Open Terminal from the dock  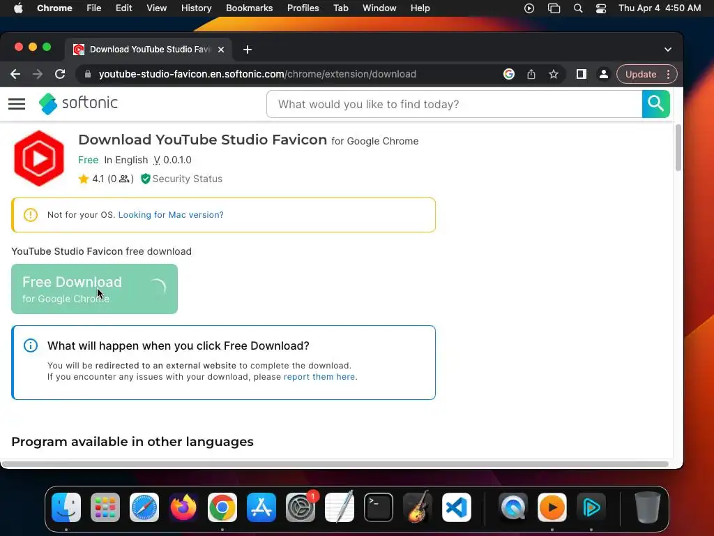(x=379, y=507)
